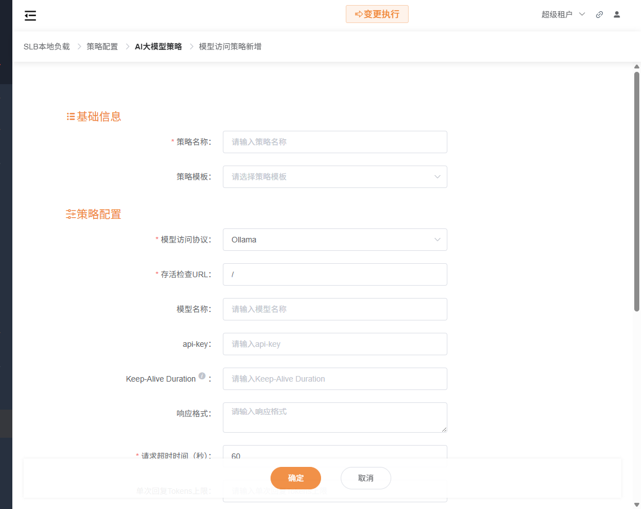Open the user profile icon
This screenshot has width=641, height=509.
coord(617,15)
